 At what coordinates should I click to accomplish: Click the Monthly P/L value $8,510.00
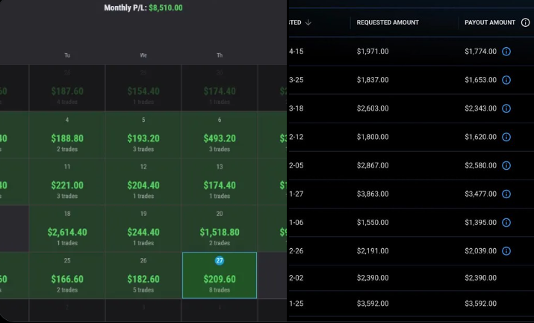click(166, 7)
